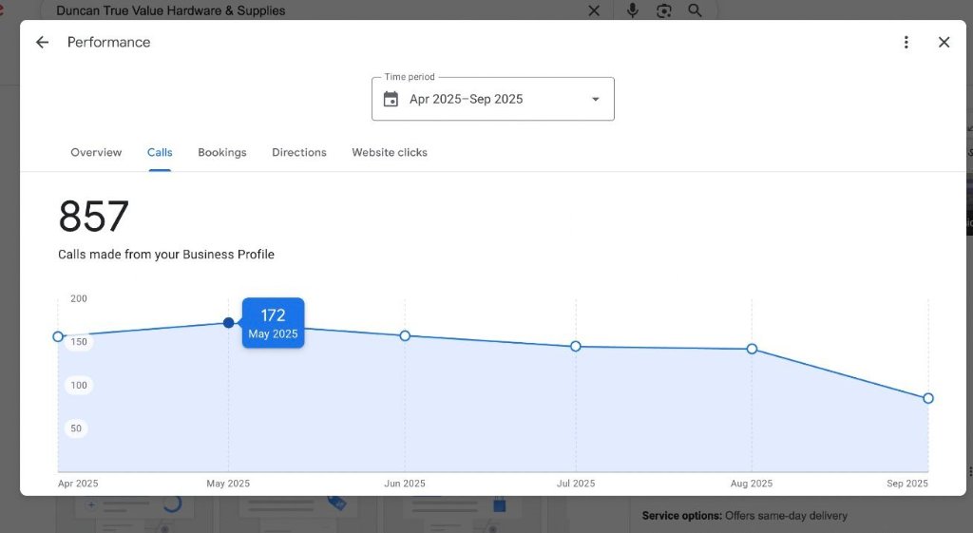This screenshot has height=533, width=973.
Task: Select the Jun 2025 chart point
Action: coord(405,335)
